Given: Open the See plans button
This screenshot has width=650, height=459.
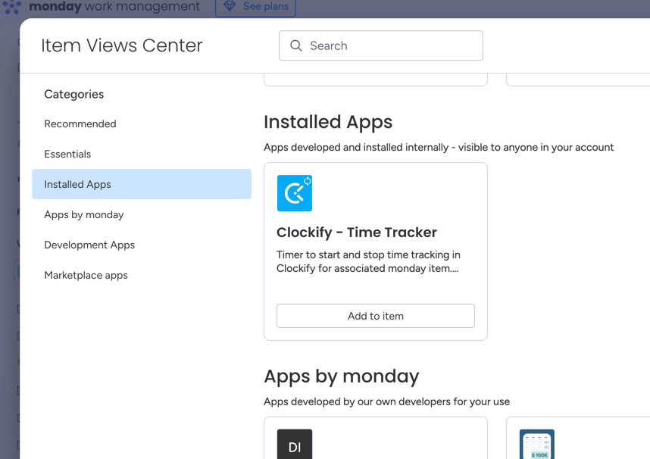Looking at the screenshot, I should point(255,7).
